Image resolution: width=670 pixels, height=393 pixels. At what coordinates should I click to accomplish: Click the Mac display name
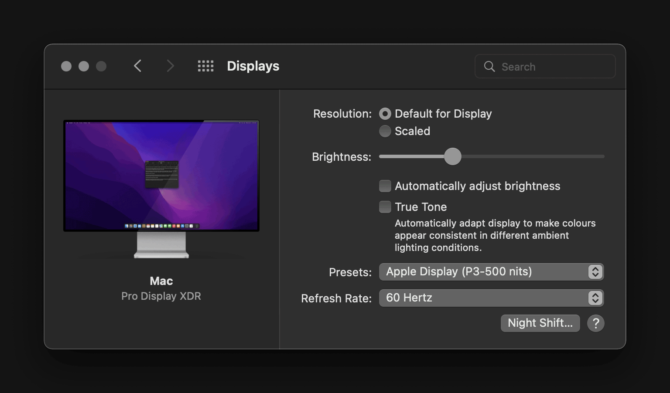(x=161, y=281)
